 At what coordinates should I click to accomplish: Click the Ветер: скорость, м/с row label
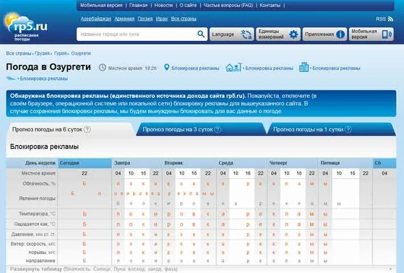click(33, 243)
